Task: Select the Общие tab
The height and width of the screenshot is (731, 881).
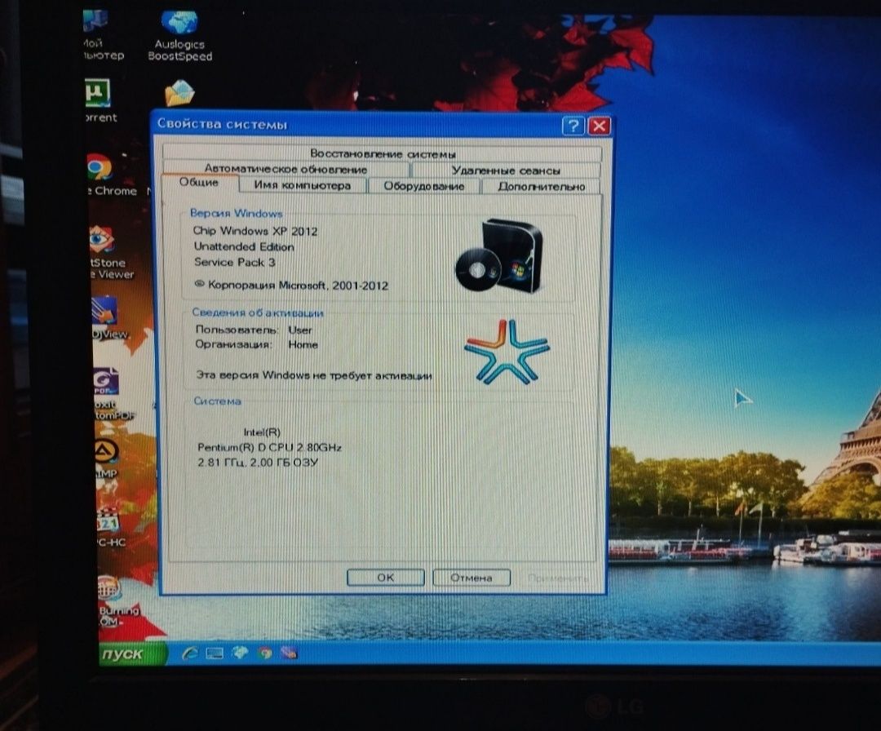Action: (199, 183)
